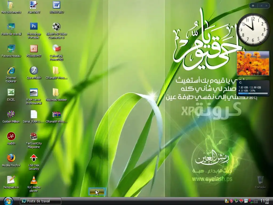Image resolution: width=273 pixels, height=205 pixels.
Task: Switch to Poste de travail taskbar button
Action: (41, 201)
